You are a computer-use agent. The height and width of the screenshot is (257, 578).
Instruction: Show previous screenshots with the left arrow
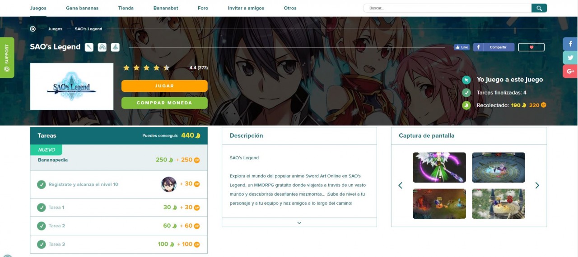400,185
